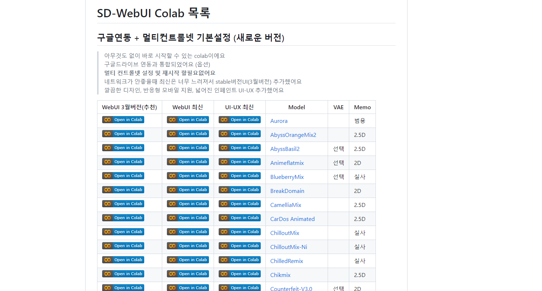Viewport: 542px width, 291px height.
Task: Open ChilloutMix WebUI 최신 Colab badge
Action: pos(188,232)
